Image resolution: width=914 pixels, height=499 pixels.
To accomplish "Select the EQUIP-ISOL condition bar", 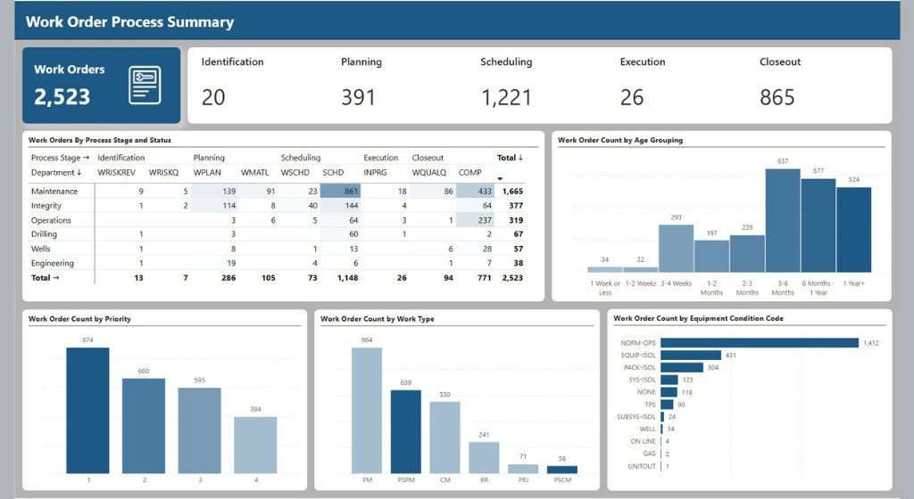I will [x=691, y=356].
